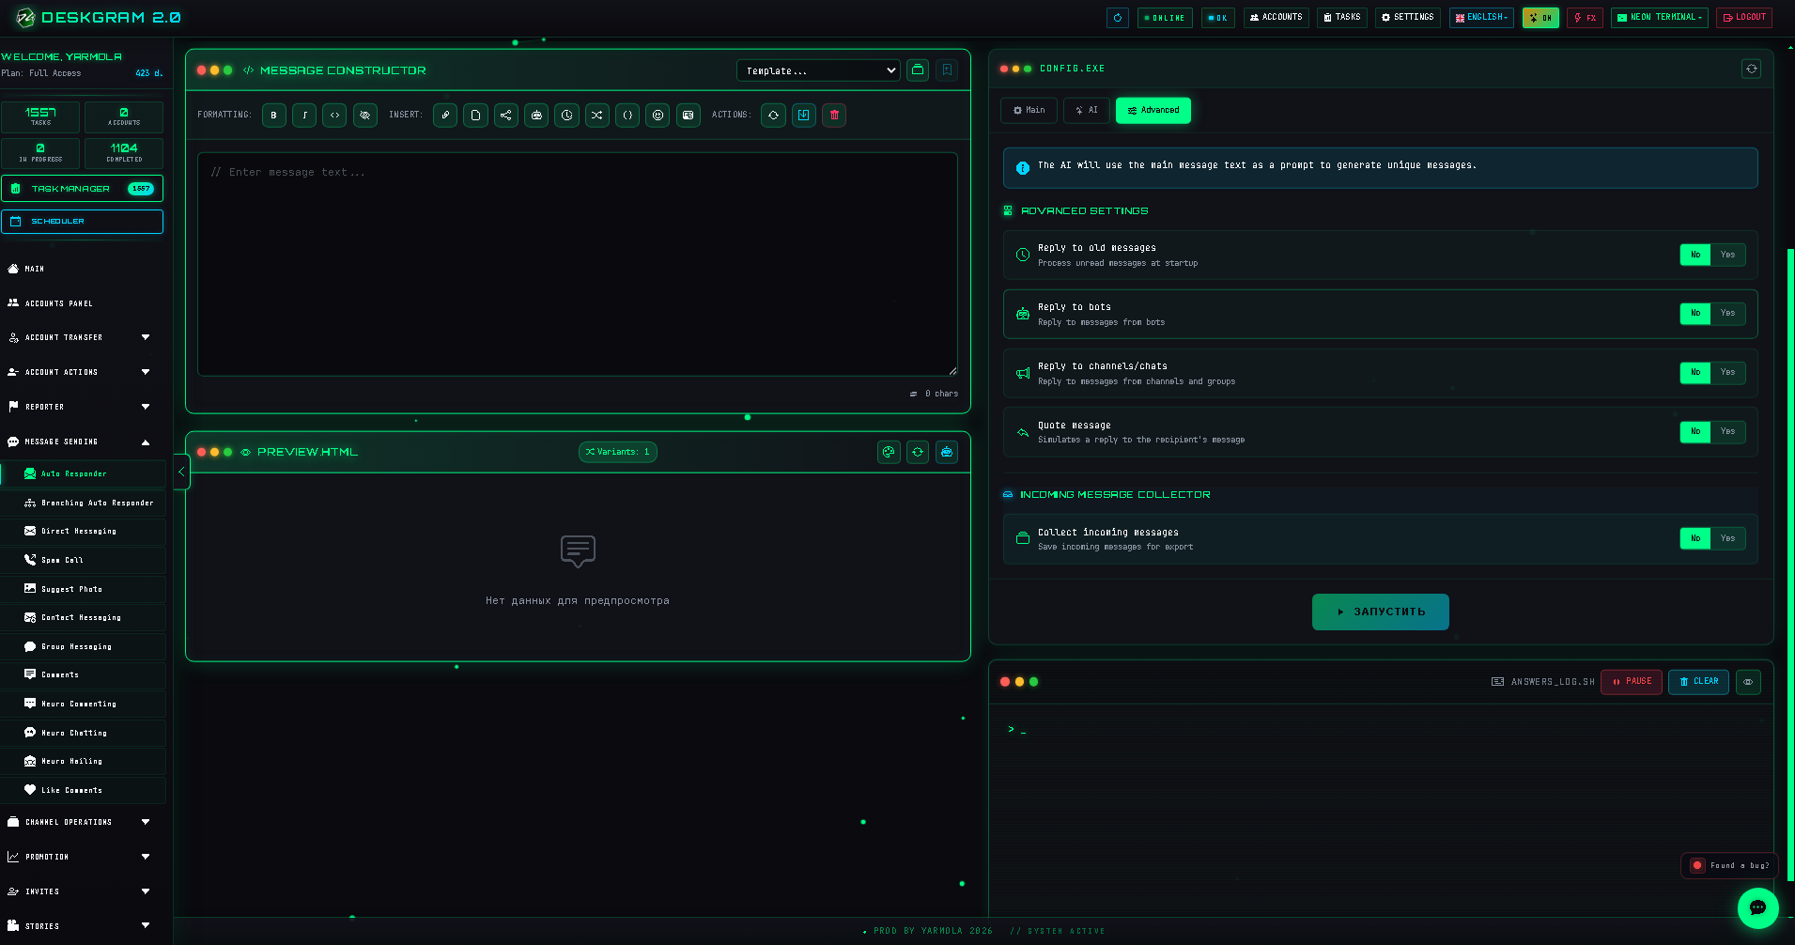Insert randomizer using shuffle icon

(597, 115)
